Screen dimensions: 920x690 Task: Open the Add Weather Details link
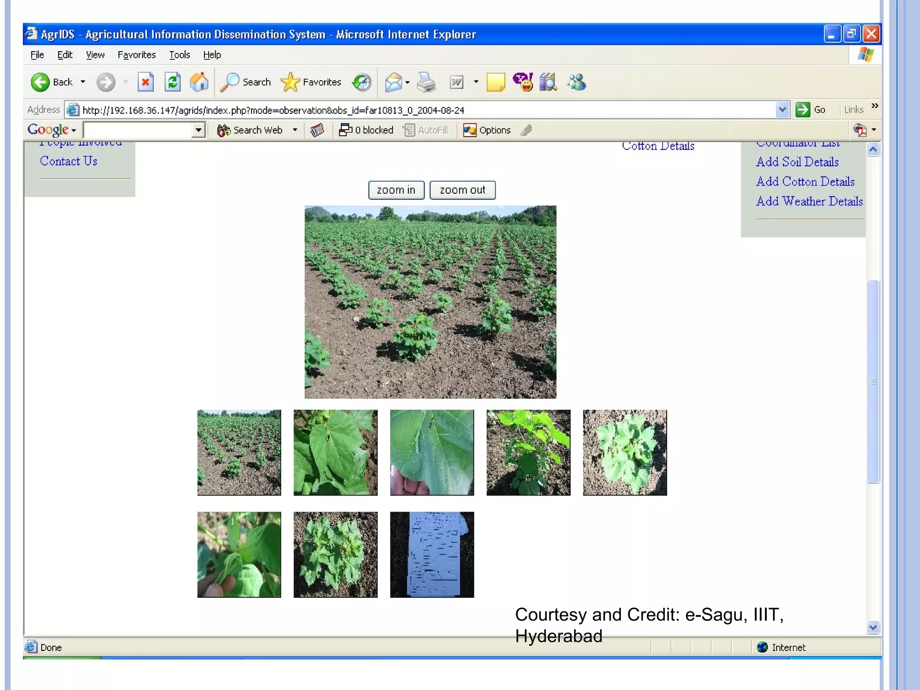[809, 201]
